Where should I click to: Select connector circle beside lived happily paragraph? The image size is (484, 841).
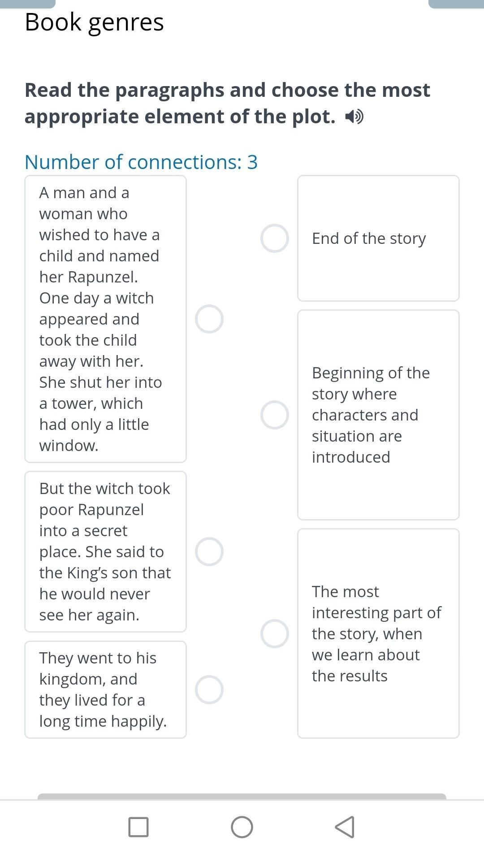click(x=209, y=689)
